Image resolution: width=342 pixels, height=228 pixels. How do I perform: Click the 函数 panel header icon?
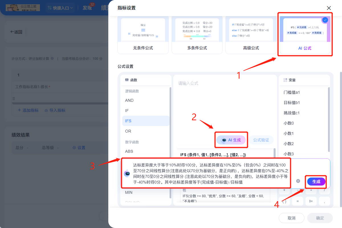click(x=127, y=80)
